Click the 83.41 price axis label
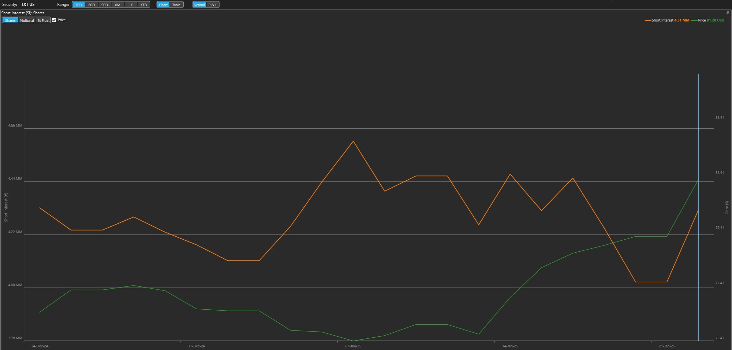Image resolution: width=732 pixels, height=350 pixels. point(720,118)
